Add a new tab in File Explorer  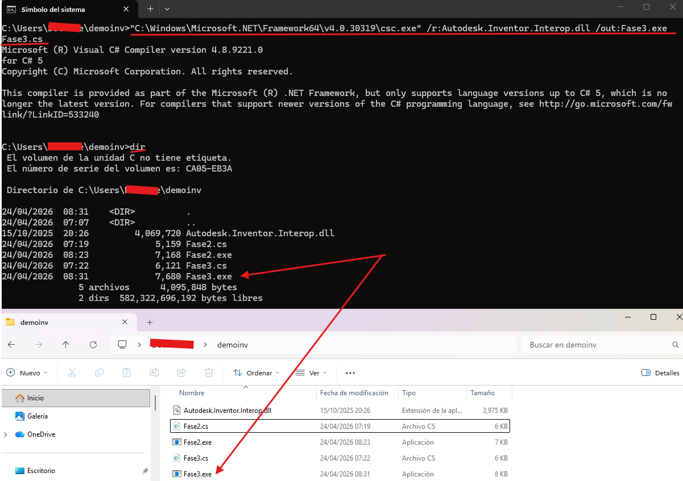pyautogui.click(x=150, y=322)
